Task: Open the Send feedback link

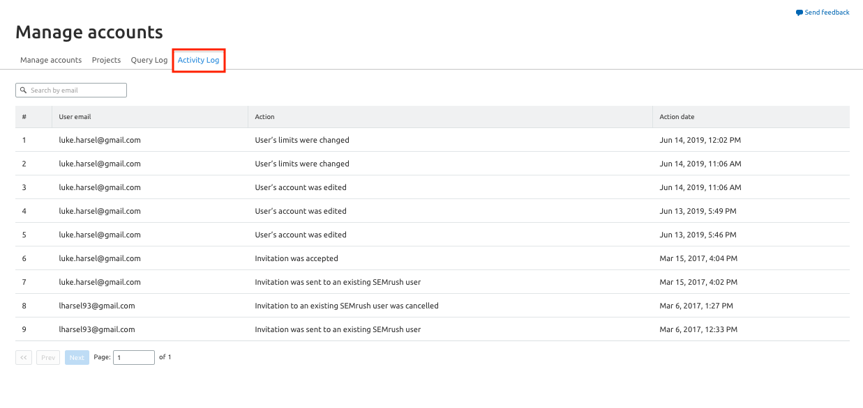Action: [823, 13]
